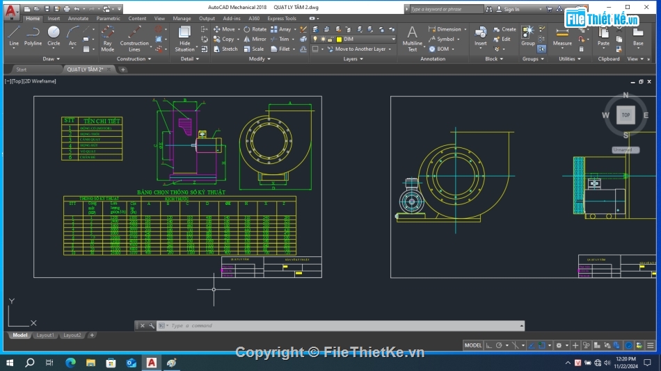Image resolution: width=661 pixels, height=371 pixels.
Task: Open Construction Lines tool
Action: click(134, 38)
